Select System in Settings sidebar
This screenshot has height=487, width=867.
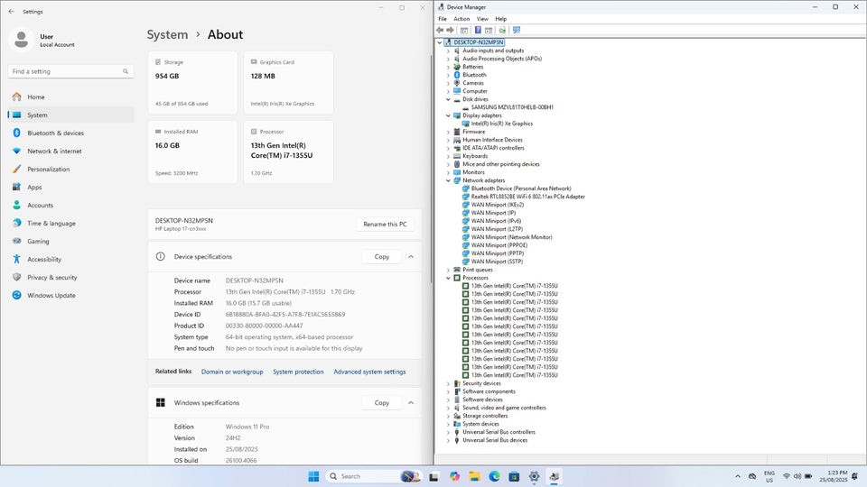point(70,115)
